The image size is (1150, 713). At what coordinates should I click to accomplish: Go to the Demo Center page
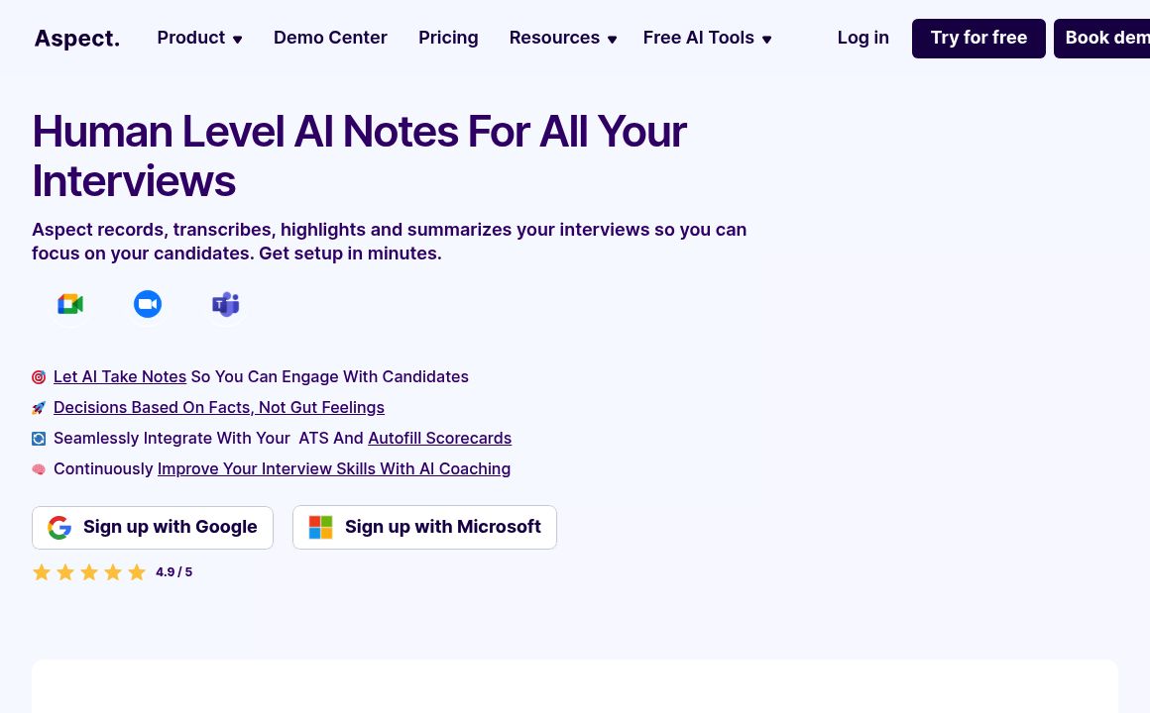(330, 38)
